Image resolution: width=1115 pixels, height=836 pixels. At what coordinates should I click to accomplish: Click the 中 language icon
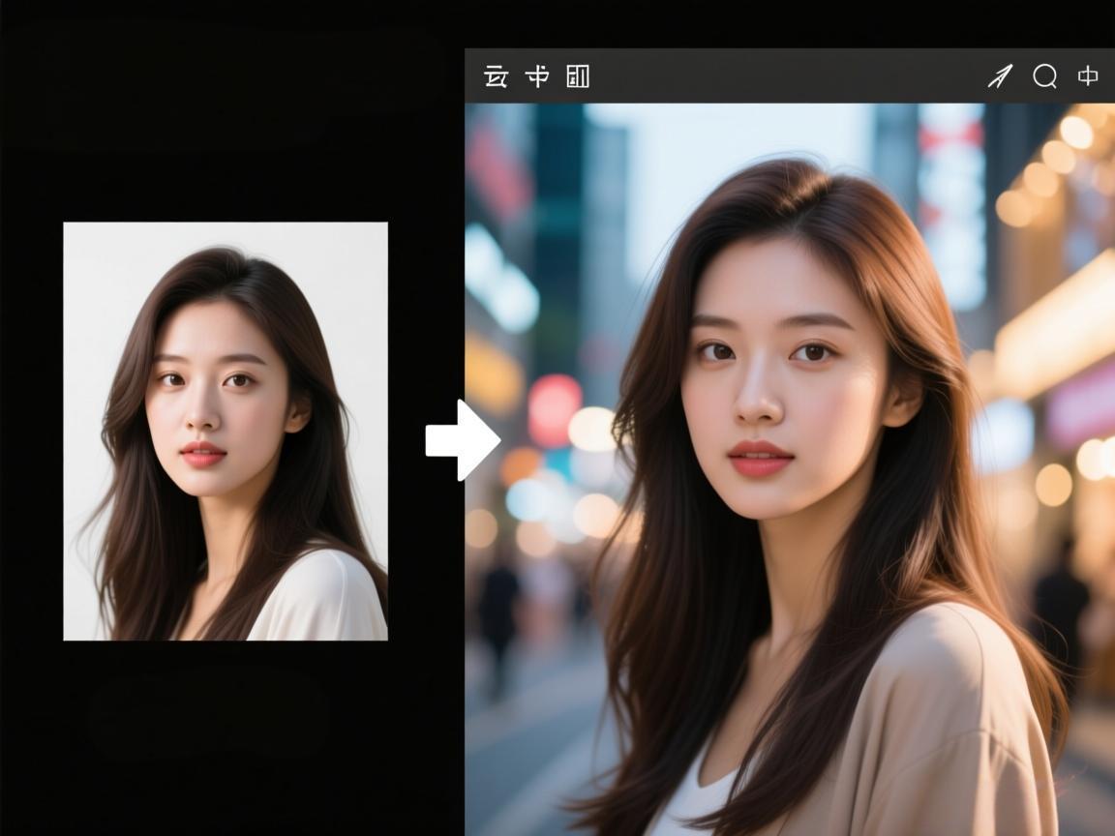(1089, 76)
